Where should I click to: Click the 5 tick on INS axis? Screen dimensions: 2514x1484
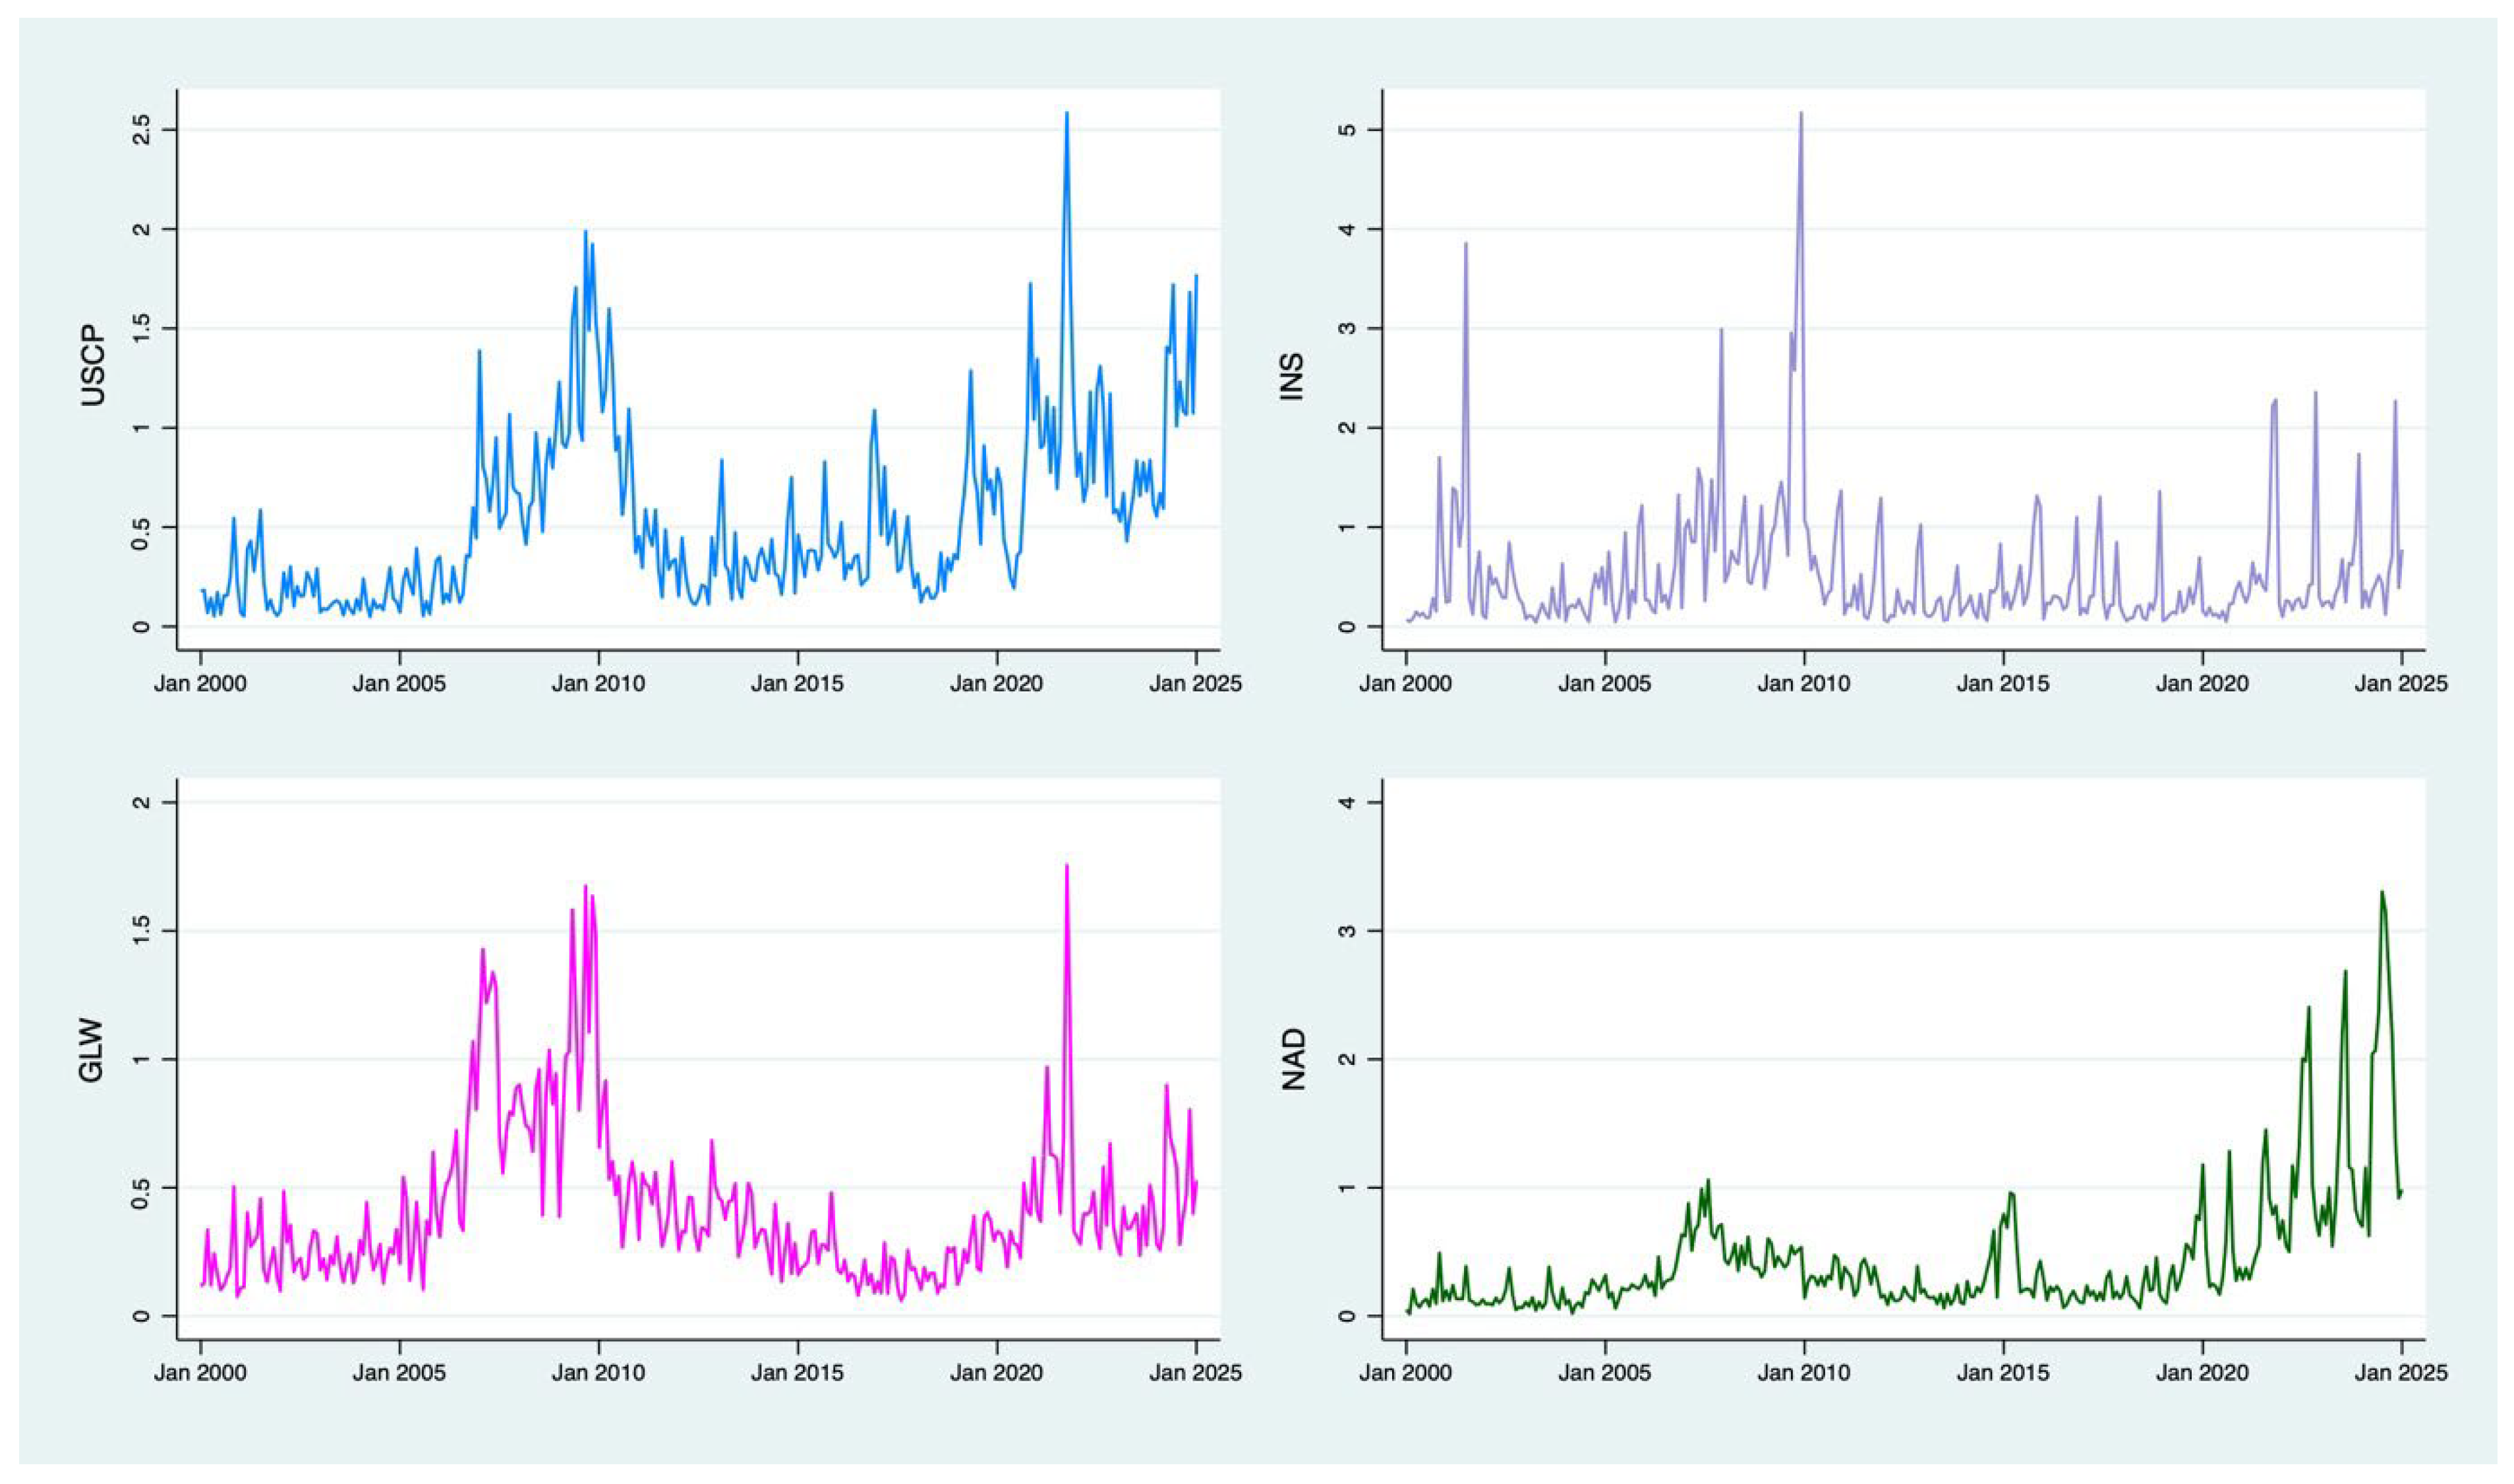(x=1346, y=130)
